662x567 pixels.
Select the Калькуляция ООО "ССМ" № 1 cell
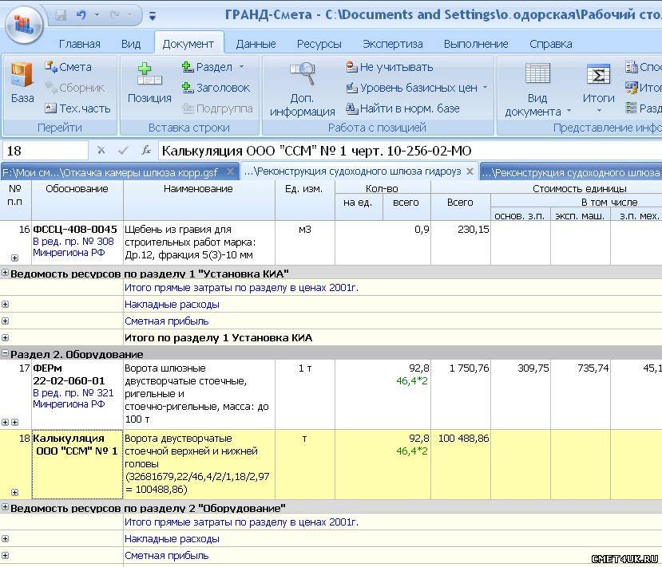click(77, 465)
